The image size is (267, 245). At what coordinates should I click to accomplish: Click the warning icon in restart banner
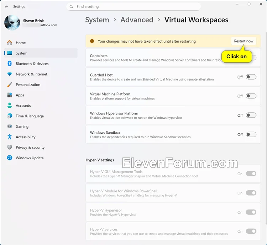(x=92, y=41)
